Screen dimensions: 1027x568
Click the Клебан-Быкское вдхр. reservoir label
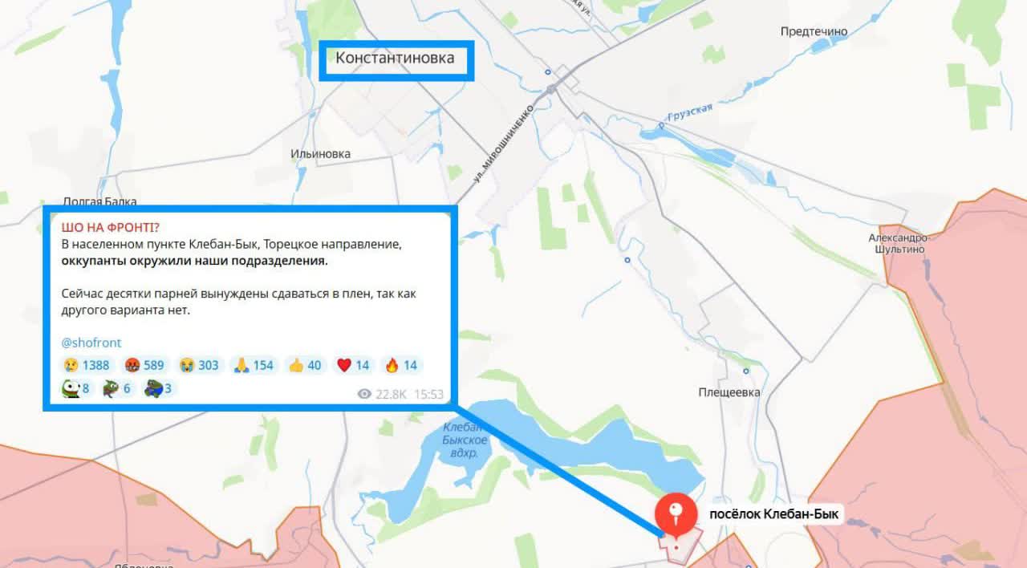(465, 440)
